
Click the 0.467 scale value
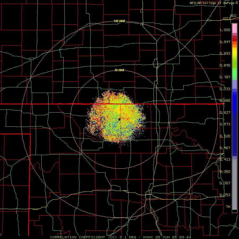[x=225, y=148]
